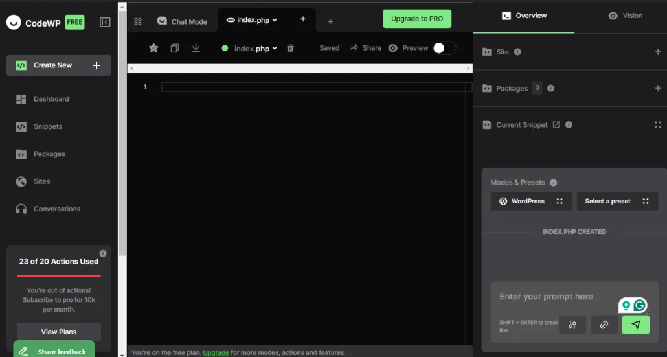This screenshot has height=357, width=667.
Task: Click info icon on Actions Used card
Action: coord(103,253)
